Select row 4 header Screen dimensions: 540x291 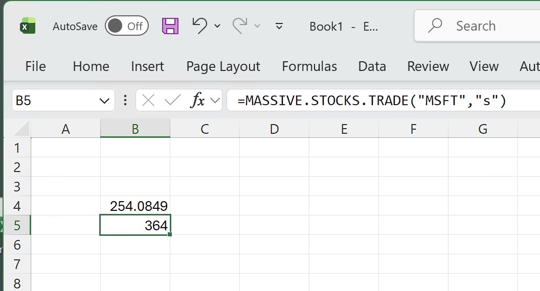(17, 206)
